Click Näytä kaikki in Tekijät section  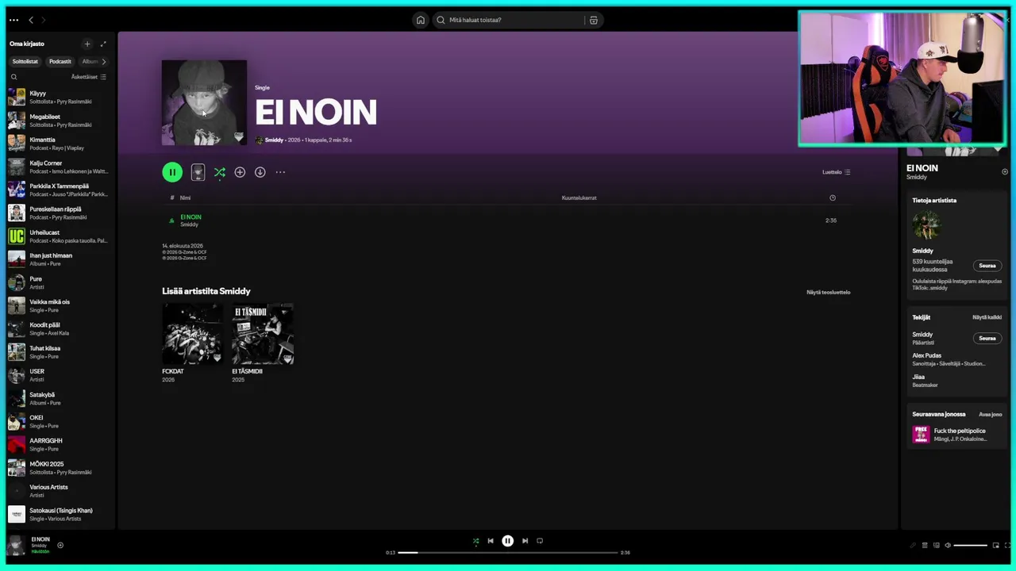click(987, 317)
